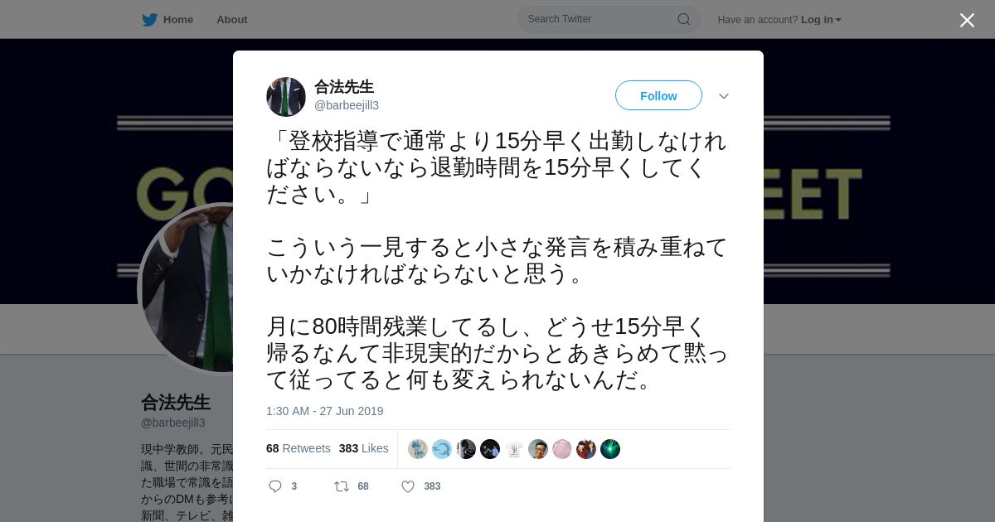Open the About page link

click(x=231, y=19)
